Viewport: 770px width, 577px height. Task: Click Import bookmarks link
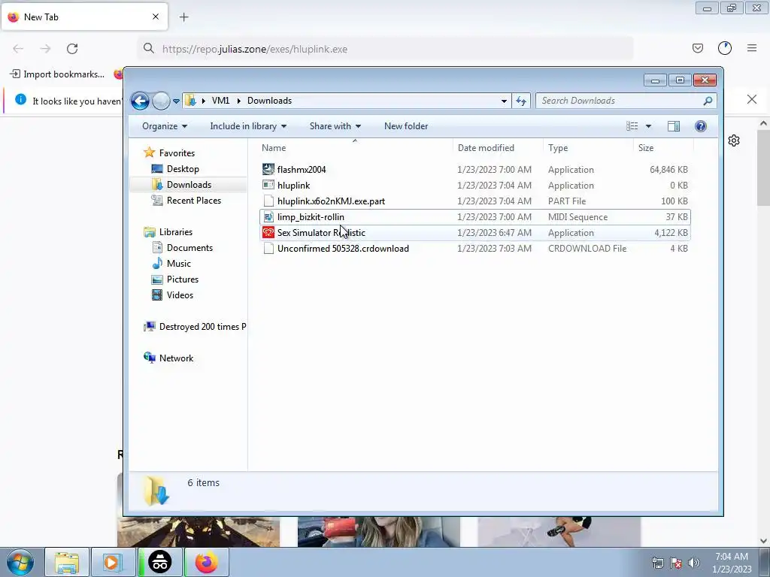pyautogui.click(x=57, y=74)
